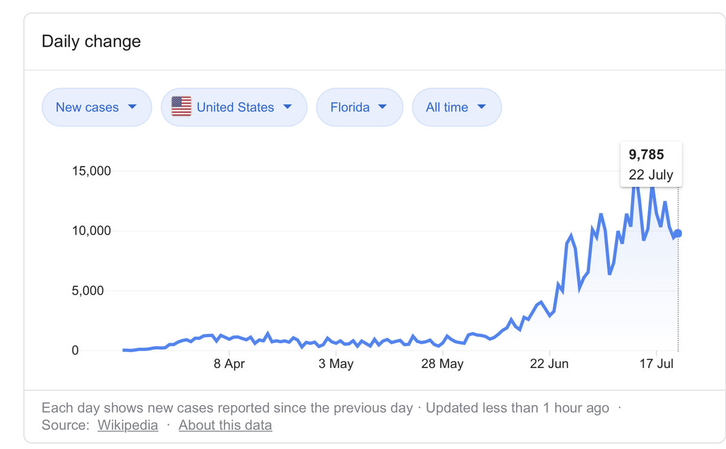Select the 22 July data point dot
Screen dimensions: 726x449
click(678, 233)
